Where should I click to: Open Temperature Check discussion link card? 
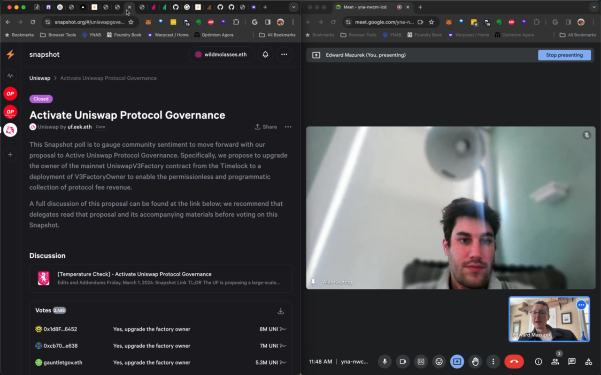click(x=161, y=278)
